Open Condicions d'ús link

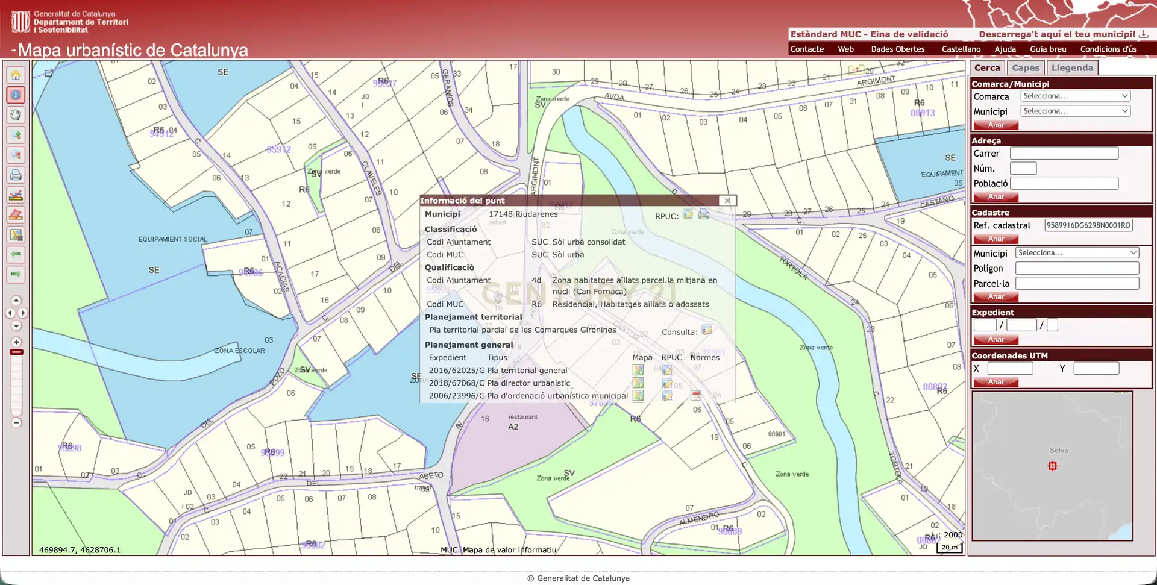pos(1108,49)
